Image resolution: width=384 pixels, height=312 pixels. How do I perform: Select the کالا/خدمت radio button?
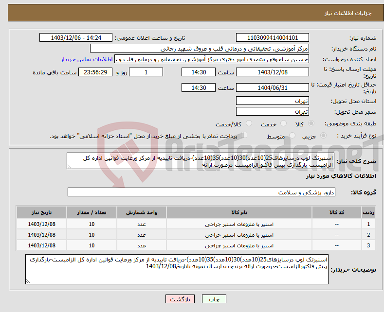click(249, 123)
